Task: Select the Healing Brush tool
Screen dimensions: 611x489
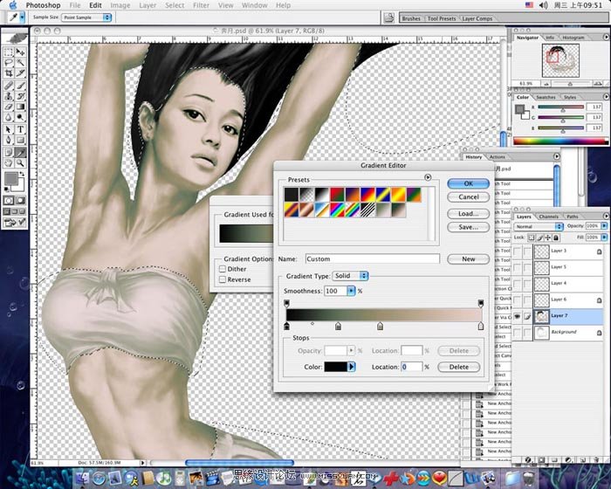Action: click(9, 86)
